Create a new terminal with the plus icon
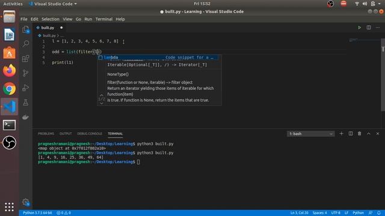This screenshot has width=385, height=216. pos(341,133)
